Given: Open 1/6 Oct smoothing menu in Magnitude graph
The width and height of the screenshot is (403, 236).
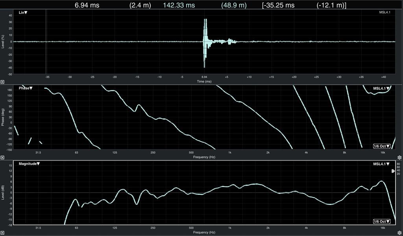Looking at the screenshot, I should [382, 221].
